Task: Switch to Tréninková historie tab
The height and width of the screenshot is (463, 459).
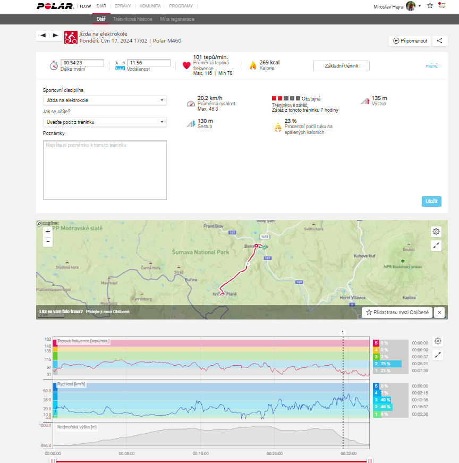Action: tap(132, 19)
